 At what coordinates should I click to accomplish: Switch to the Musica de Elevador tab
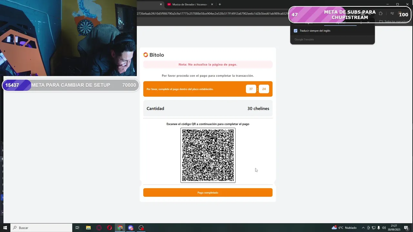click(190, 5)
